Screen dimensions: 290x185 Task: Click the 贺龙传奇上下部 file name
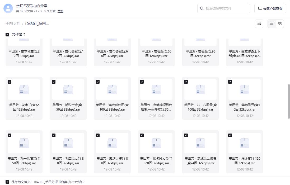245,54
